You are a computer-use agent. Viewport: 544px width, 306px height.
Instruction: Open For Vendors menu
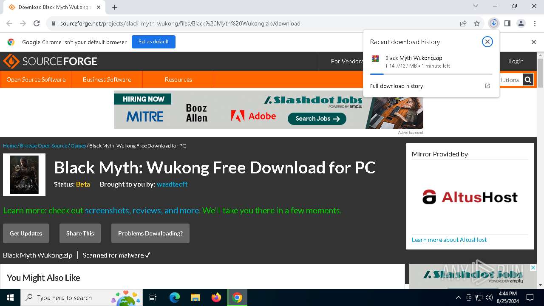[x=347, y=61]
